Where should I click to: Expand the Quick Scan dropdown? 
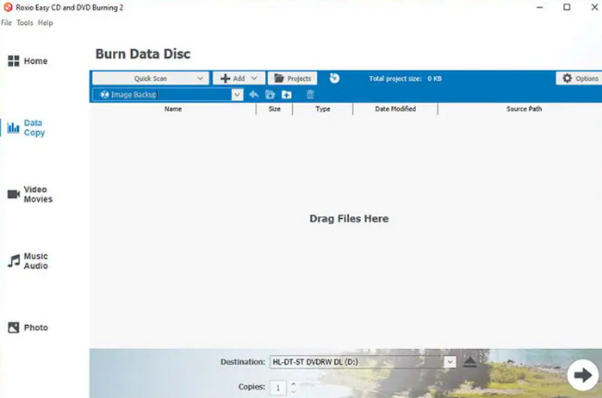tap(200, 78)
